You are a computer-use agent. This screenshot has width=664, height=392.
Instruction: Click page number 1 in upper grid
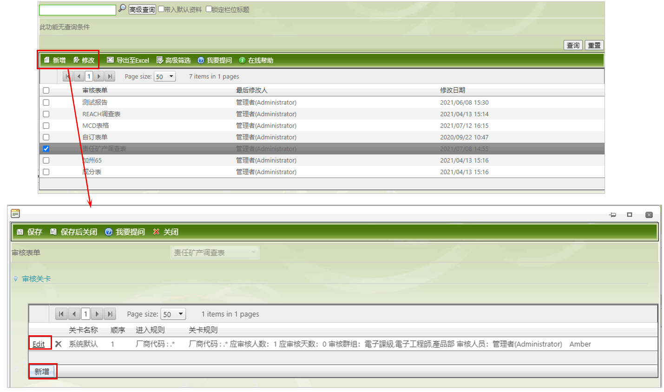coord(89,76)
